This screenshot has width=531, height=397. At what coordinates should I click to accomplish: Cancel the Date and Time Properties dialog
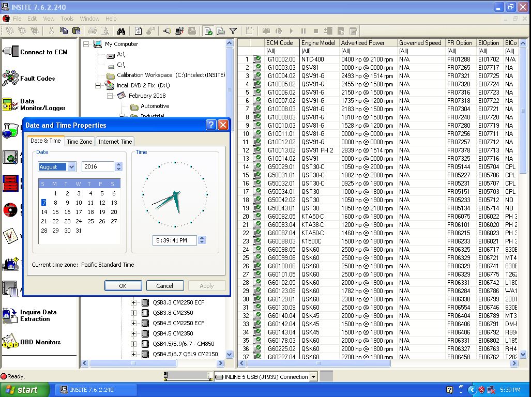coord(164,286)
